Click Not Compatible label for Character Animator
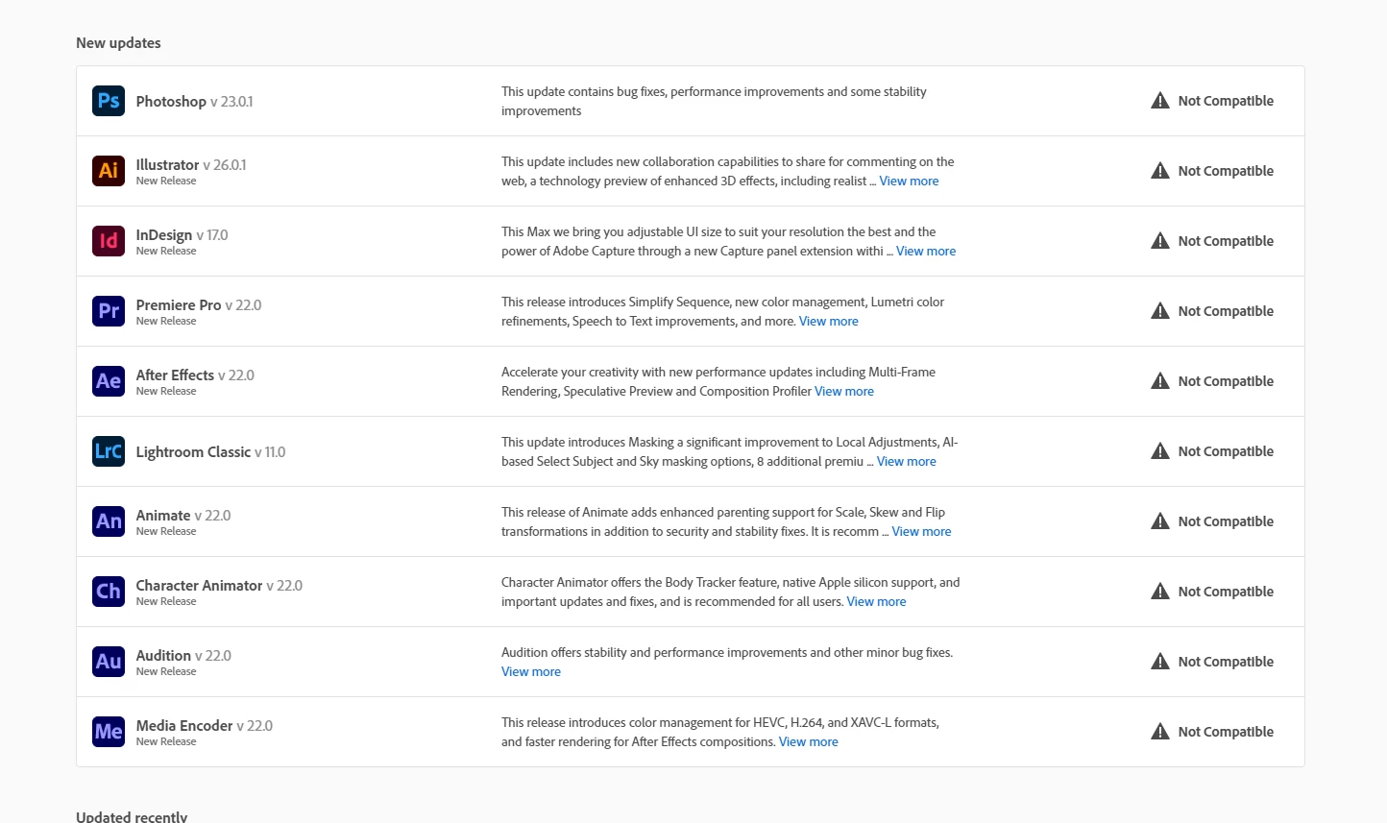 coord(1226,592)
